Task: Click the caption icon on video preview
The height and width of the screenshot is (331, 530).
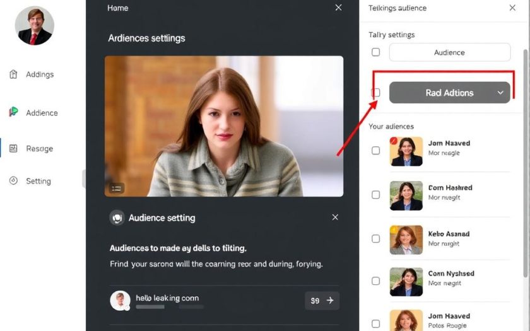Action: tap(116, 187)
